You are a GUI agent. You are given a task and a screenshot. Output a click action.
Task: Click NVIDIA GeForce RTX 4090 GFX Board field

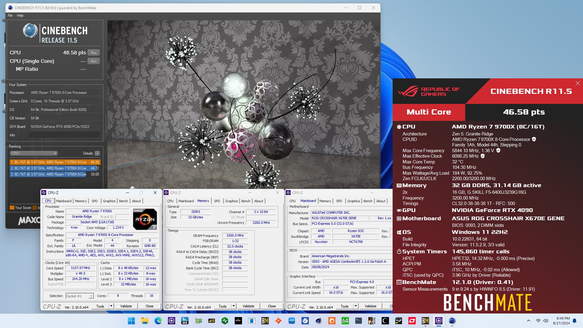point(65,127)
